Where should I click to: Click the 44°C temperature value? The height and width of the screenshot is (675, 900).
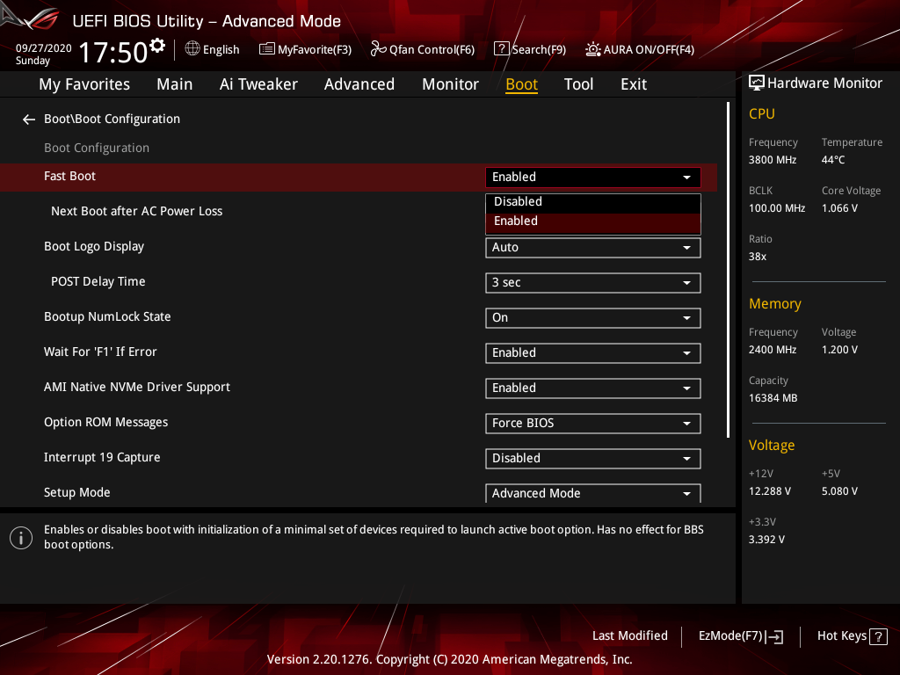pos(833,160)
